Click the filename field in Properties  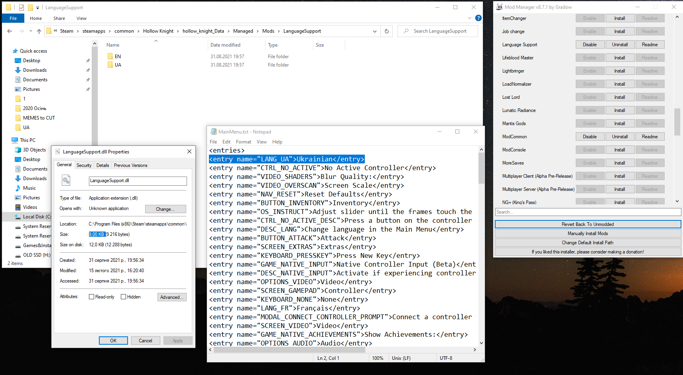click(x=138, y=181)
